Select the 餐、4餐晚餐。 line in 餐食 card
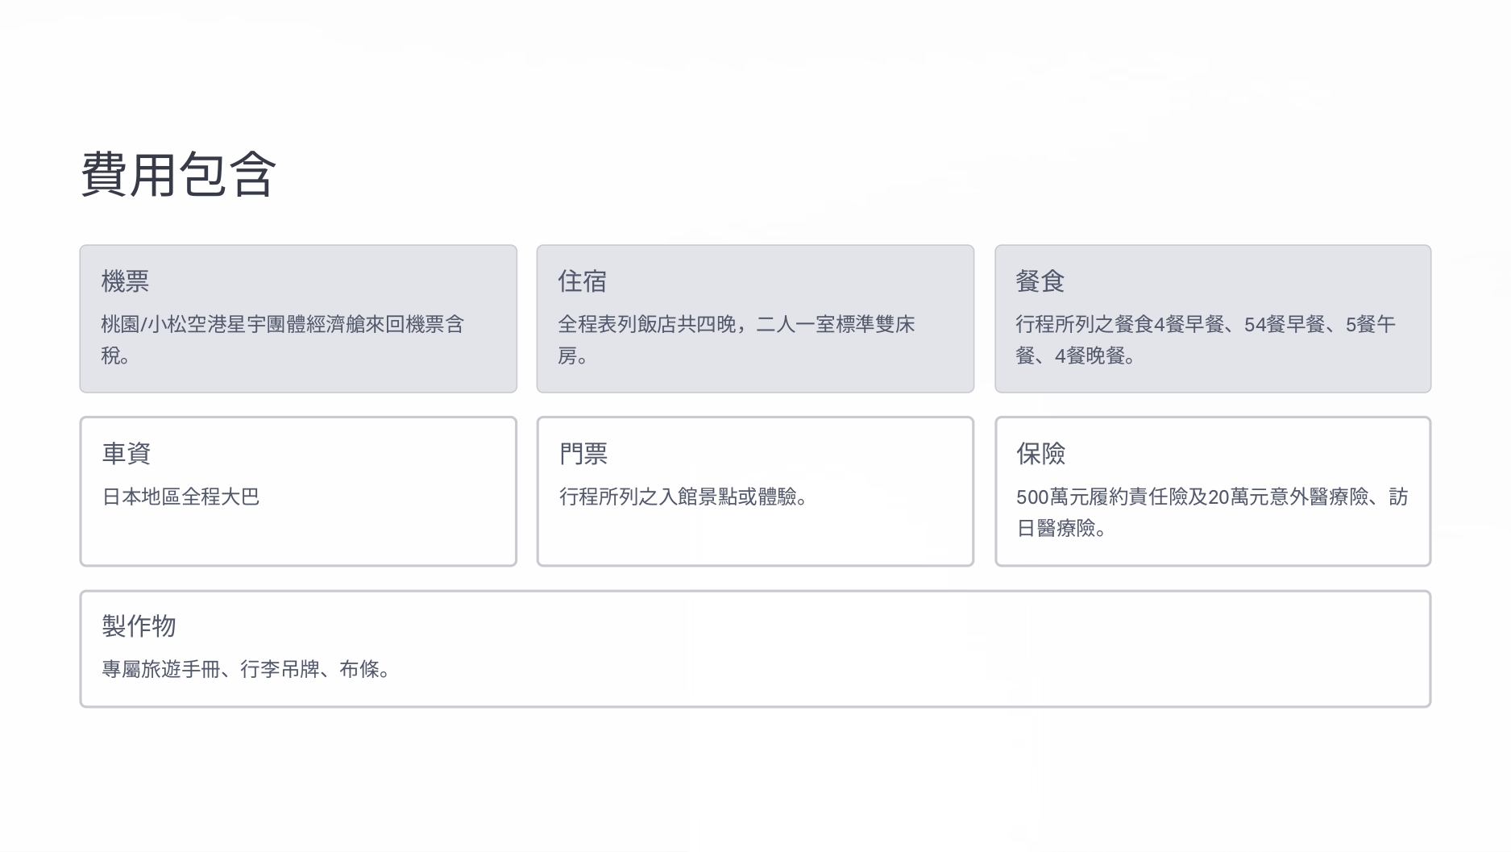The width and height of the screenshot is (1511, 852). pos(1075,355)
